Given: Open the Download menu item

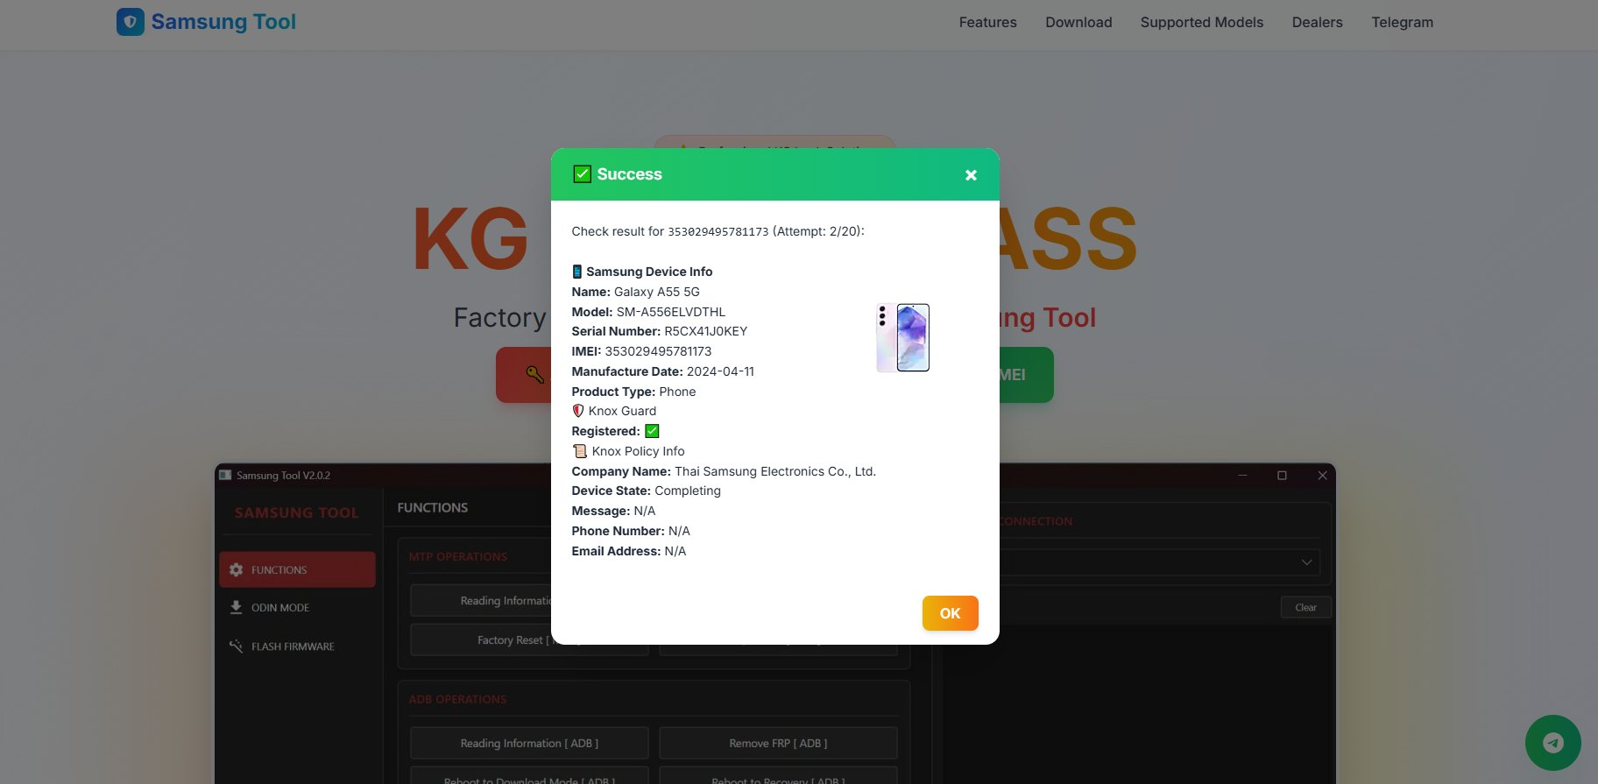Looking at the screenshot, I should [x=1078, y=23].
